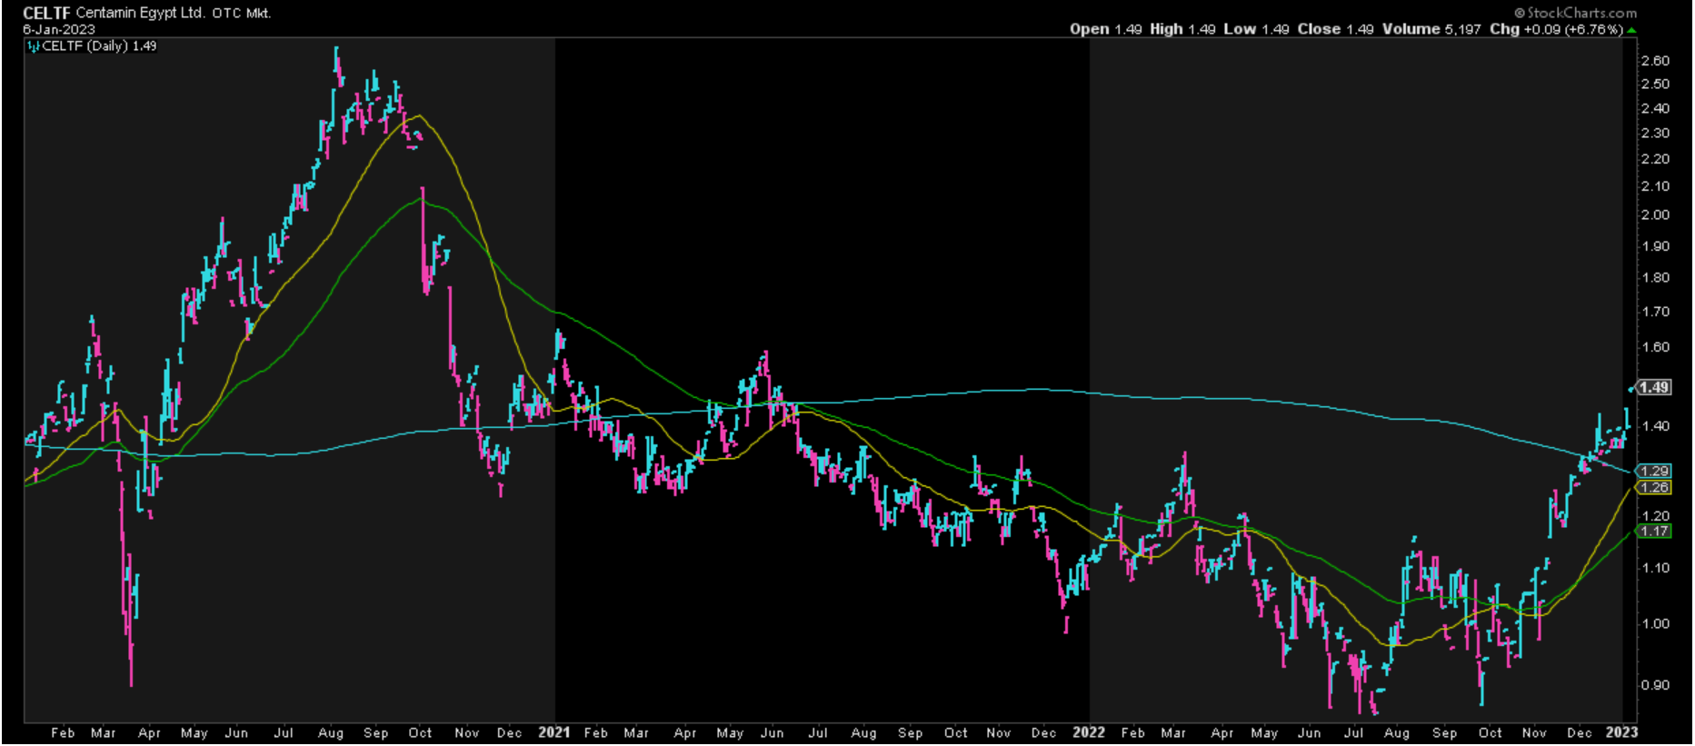Click the 2022 year label on time axis
1695x746 pixels.
(x=1089, y=732)
